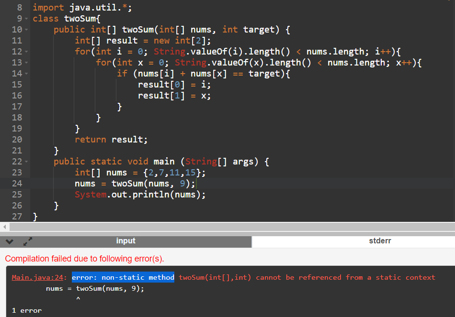Switch to the input tab

(125, 241)
